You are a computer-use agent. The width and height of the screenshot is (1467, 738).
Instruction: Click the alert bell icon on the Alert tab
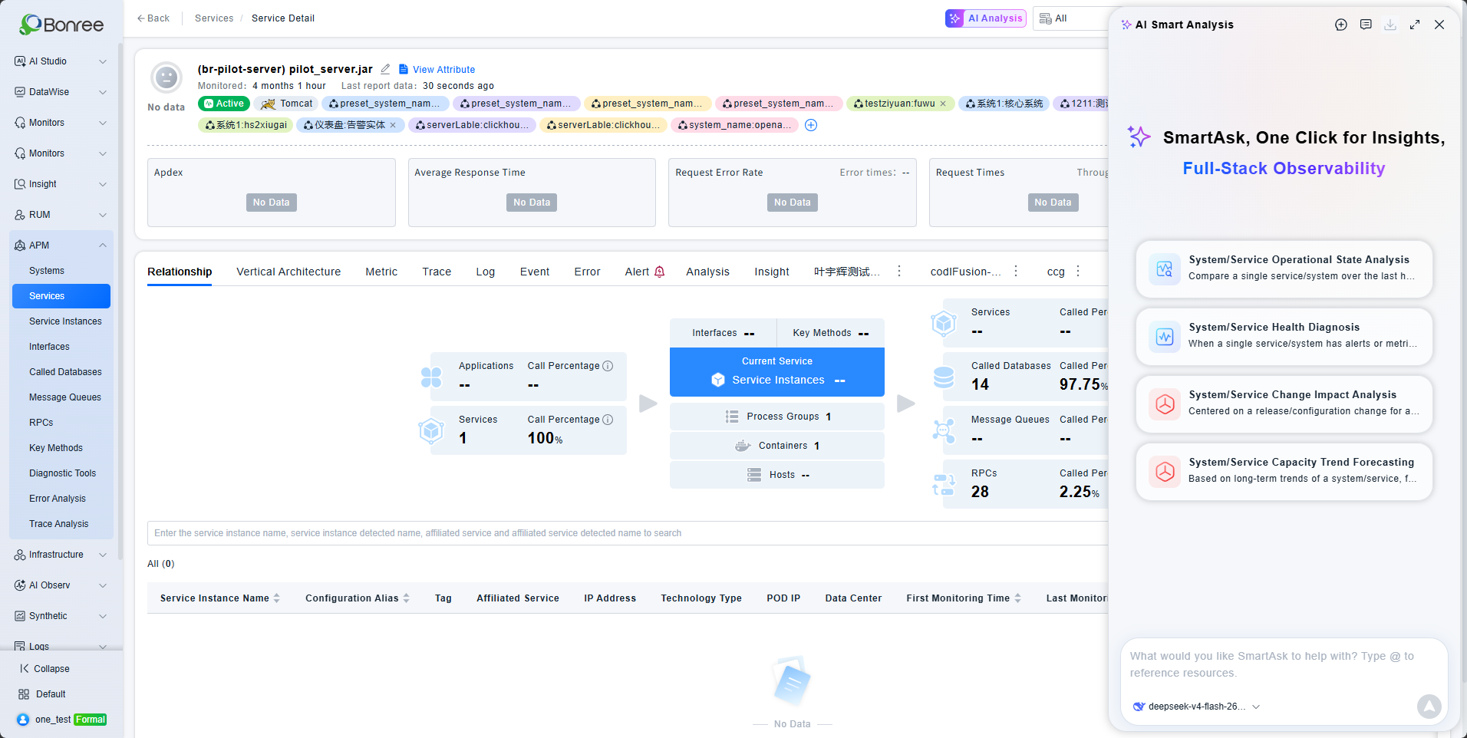(659, 272)
